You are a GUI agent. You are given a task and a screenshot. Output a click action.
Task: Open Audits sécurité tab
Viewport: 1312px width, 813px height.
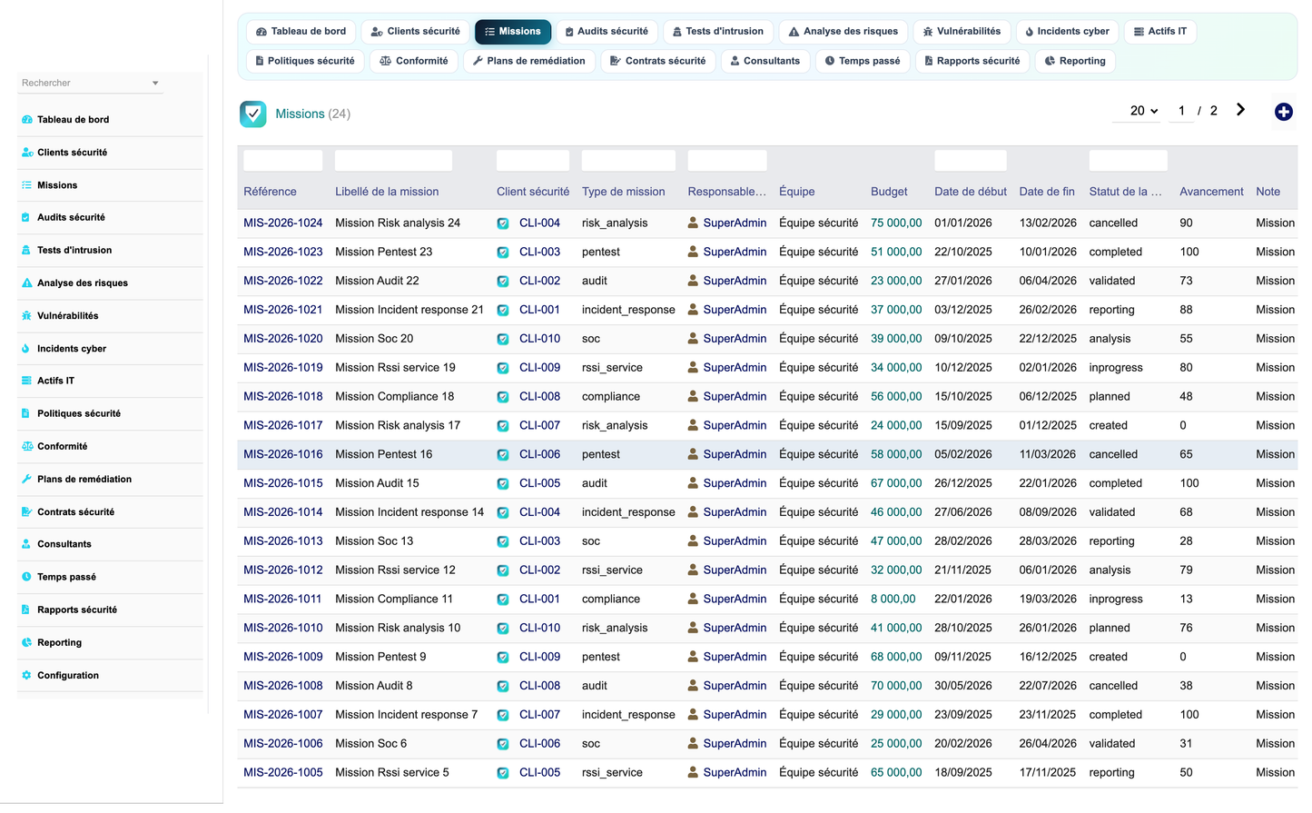tap(607, 31)
